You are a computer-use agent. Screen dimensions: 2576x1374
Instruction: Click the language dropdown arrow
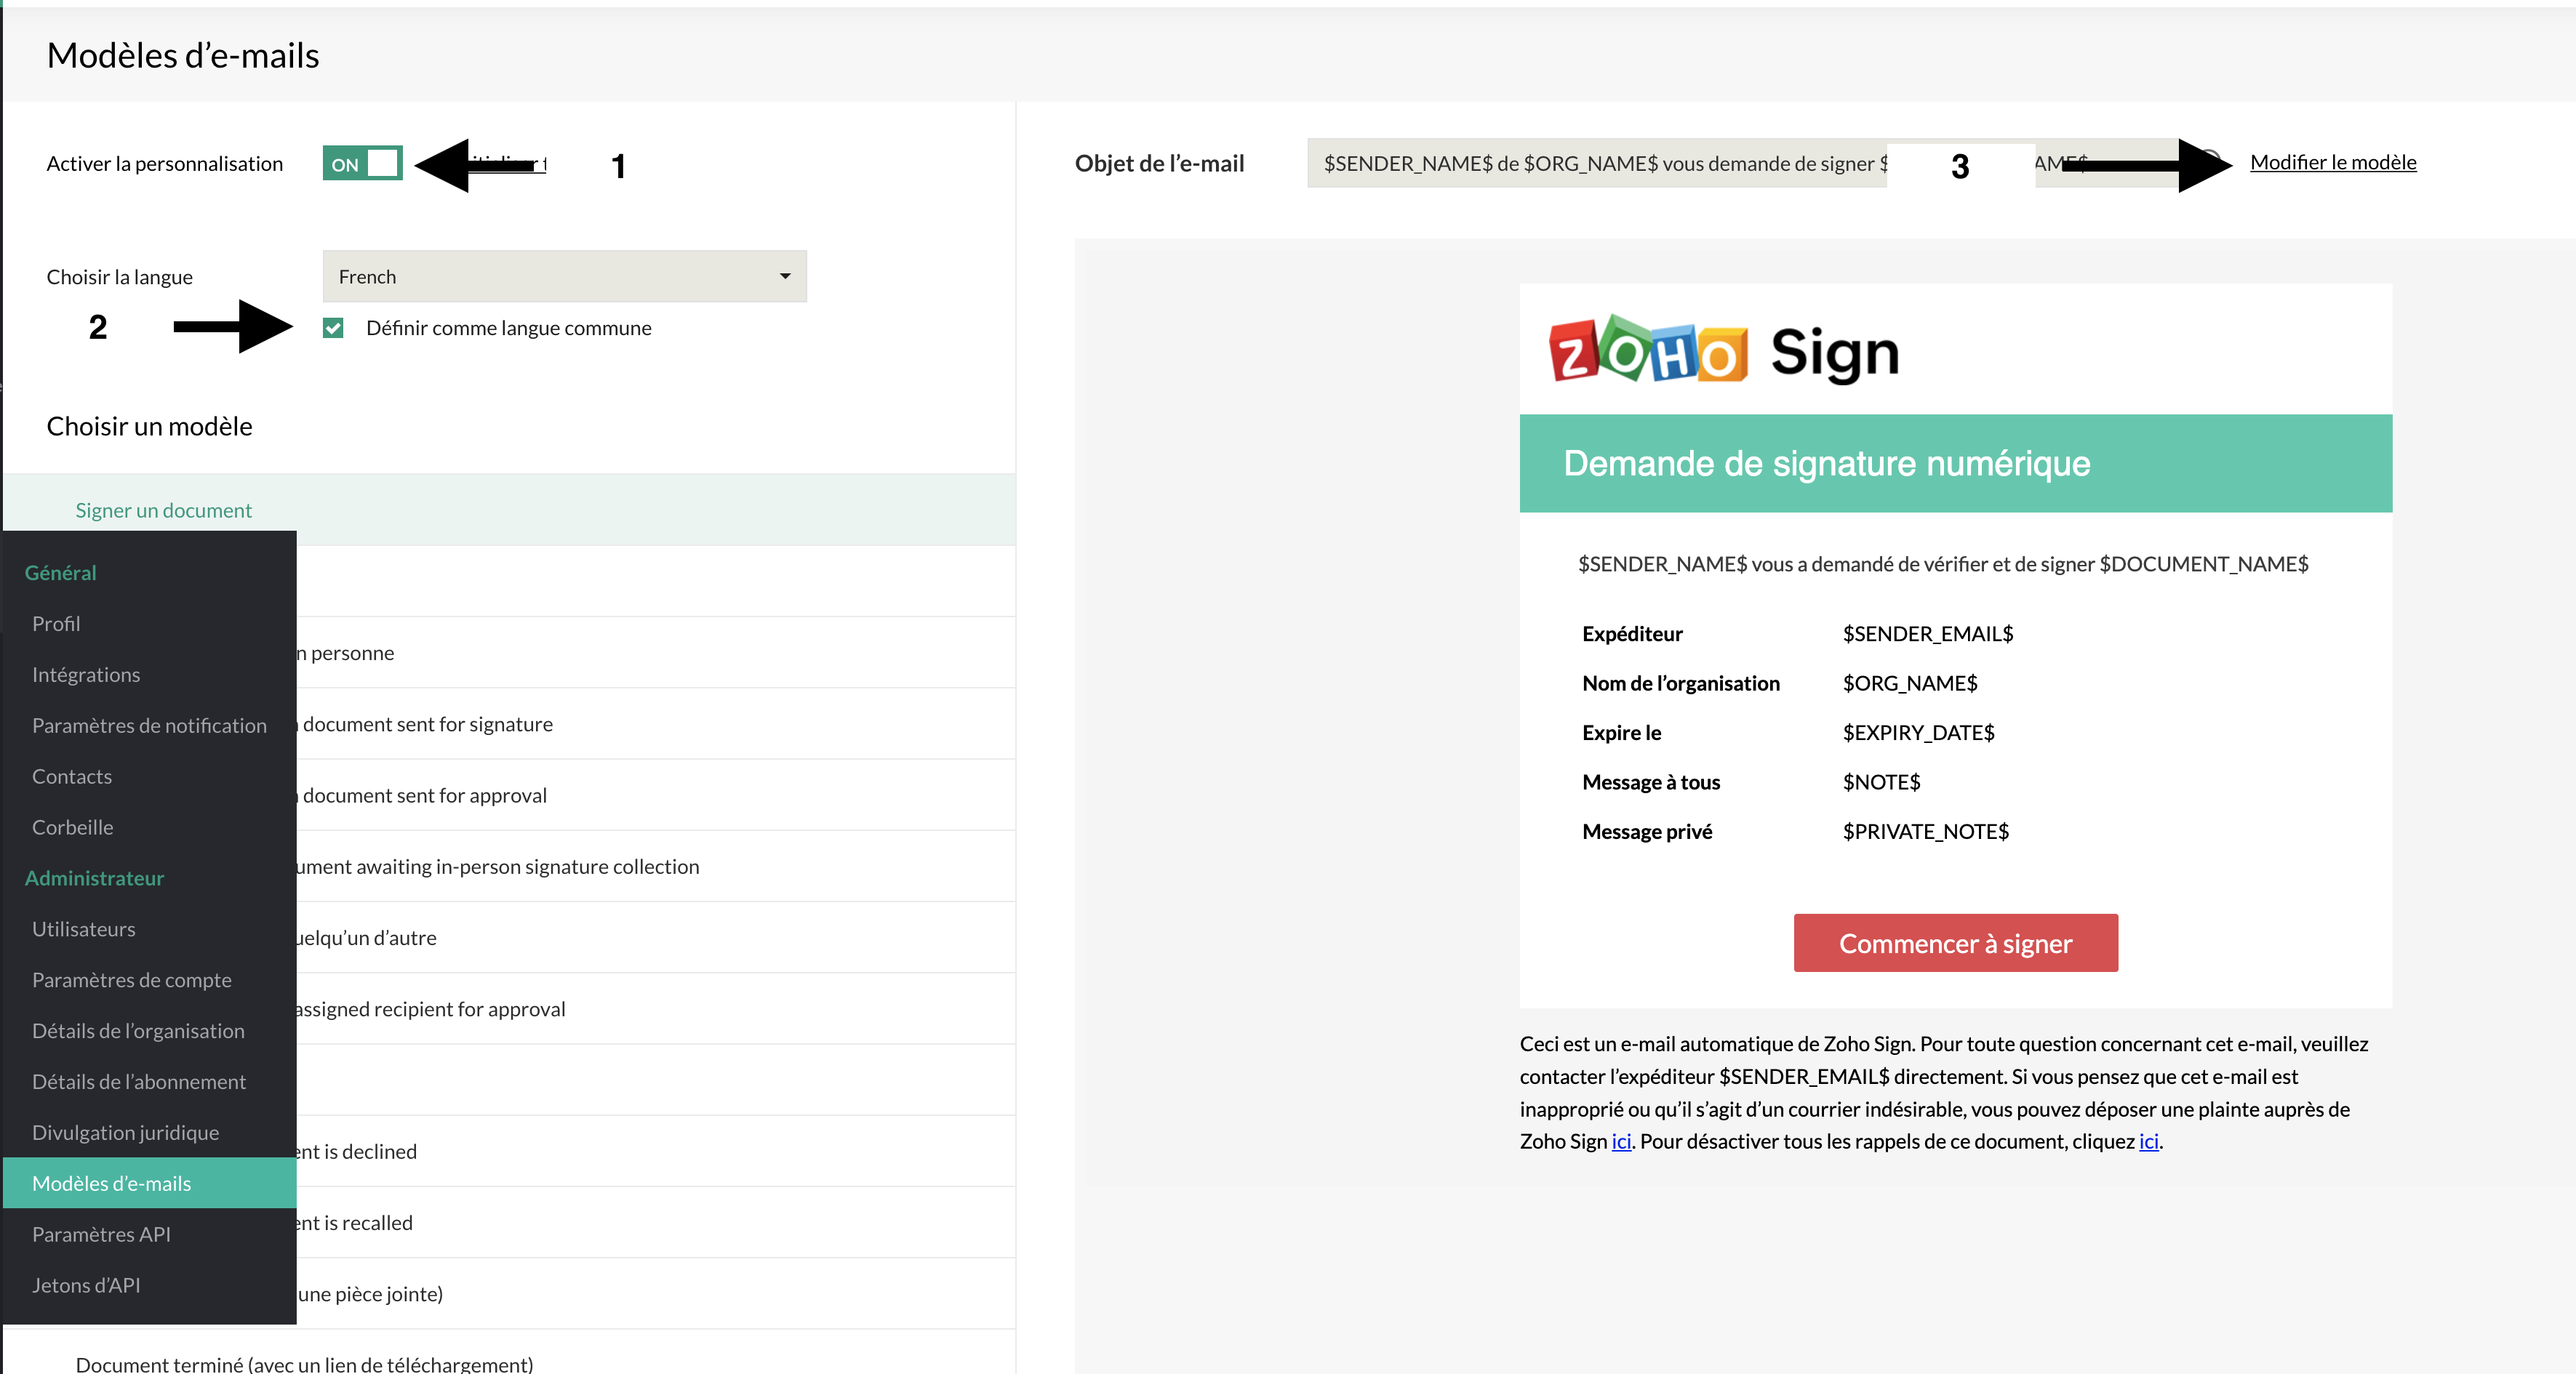[785, 277]
